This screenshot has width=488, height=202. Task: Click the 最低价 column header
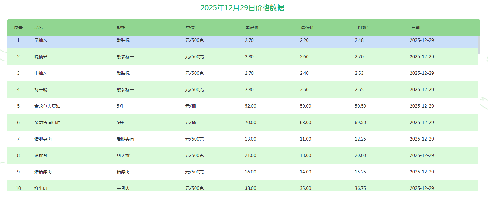point(307,28)
